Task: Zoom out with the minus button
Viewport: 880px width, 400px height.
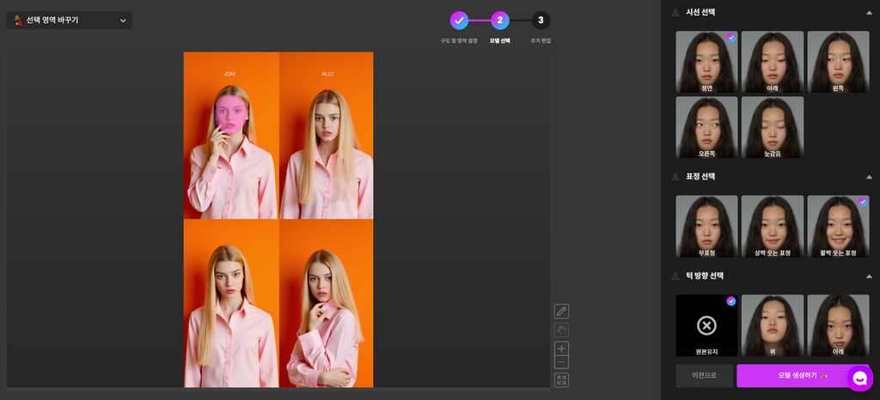Action: (x=561, y=362)
